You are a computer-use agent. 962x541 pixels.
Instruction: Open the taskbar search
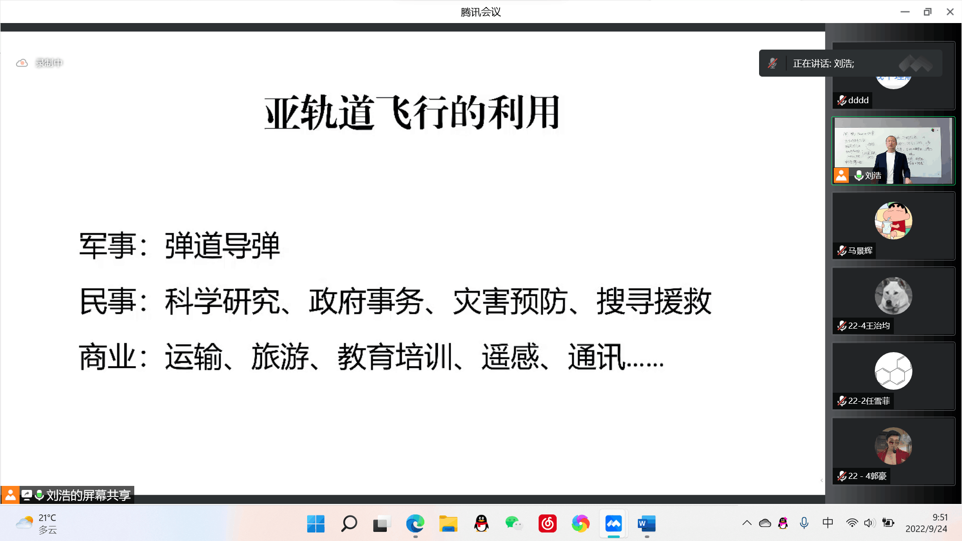(x=349, y=524)
